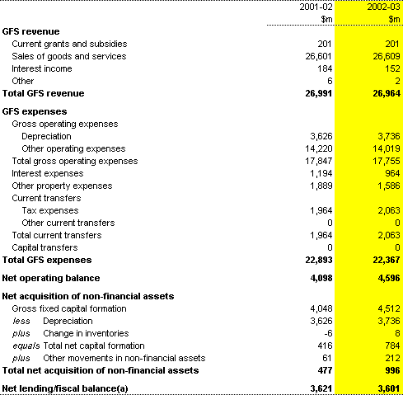Screen dimensions: 403x395
Task: Click the 3,621 fiscal balance value
Action: click(321, 388)
